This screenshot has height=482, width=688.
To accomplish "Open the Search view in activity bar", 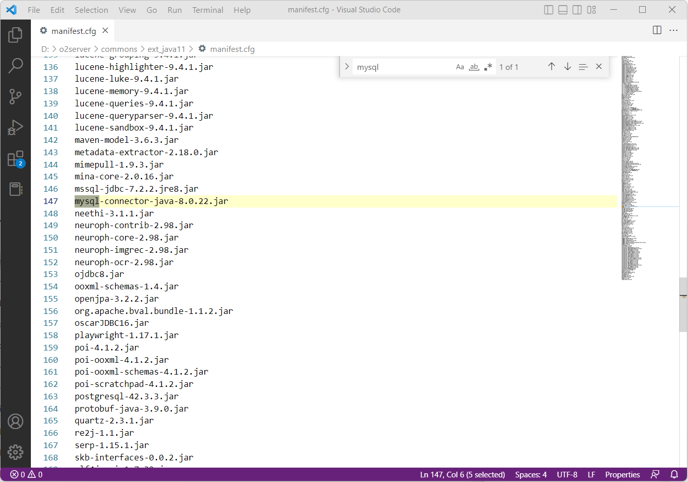I will (x=15, y=65).
